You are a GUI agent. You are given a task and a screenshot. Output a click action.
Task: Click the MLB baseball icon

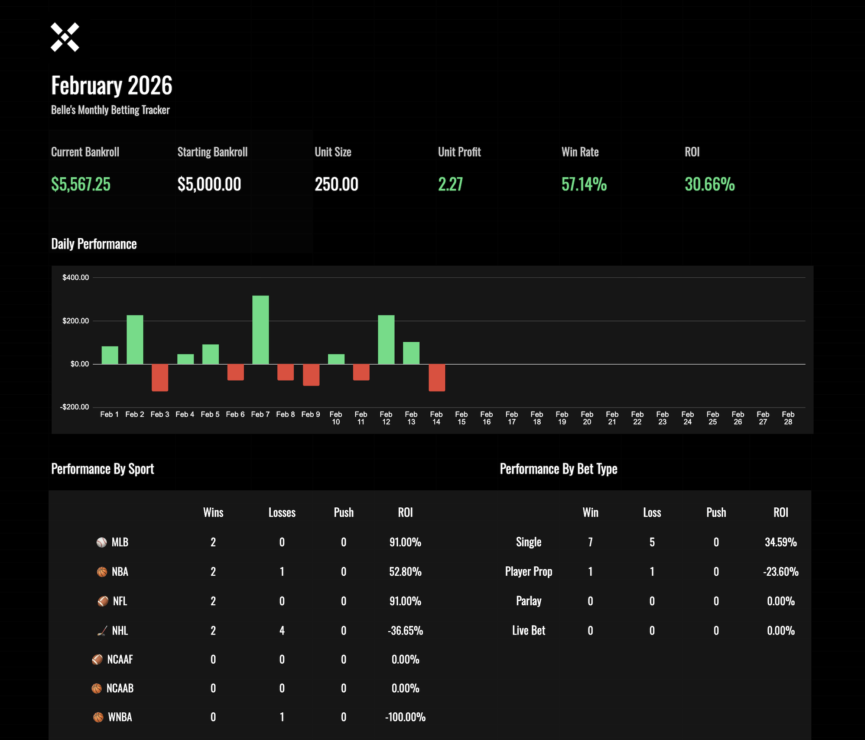click(x=101, y=542)
